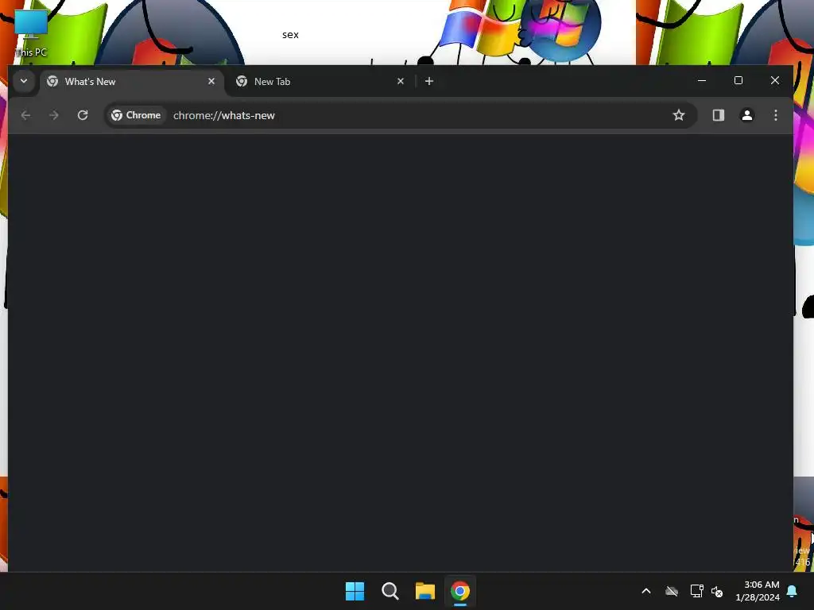Maximize the Chrome window
The width and height of the screenshot is (814, 610).
[x=738, y=80]
